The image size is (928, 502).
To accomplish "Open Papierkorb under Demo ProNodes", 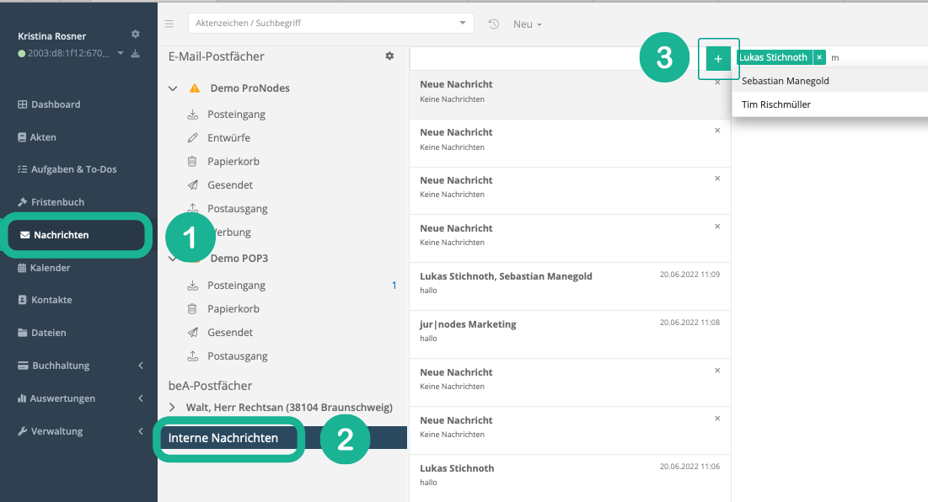I will click(230, 161).
